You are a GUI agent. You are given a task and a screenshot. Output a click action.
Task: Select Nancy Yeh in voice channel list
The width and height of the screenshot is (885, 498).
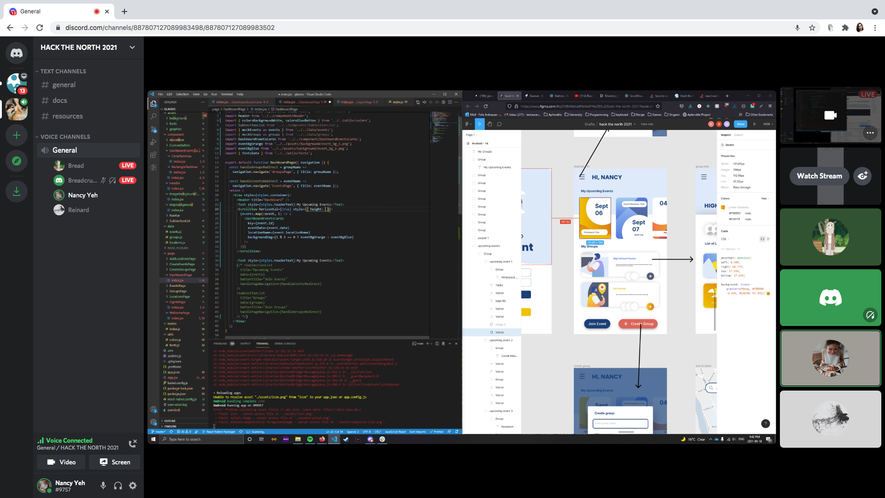click(83, 195)
